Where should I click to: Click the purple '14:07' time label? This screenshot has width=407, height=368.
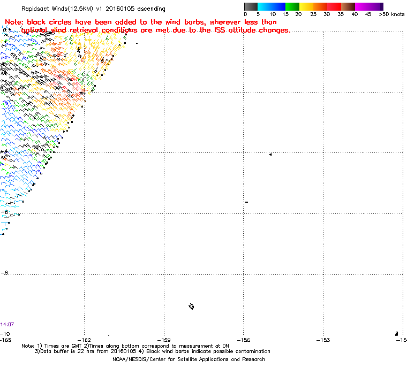tap(7, 325)
